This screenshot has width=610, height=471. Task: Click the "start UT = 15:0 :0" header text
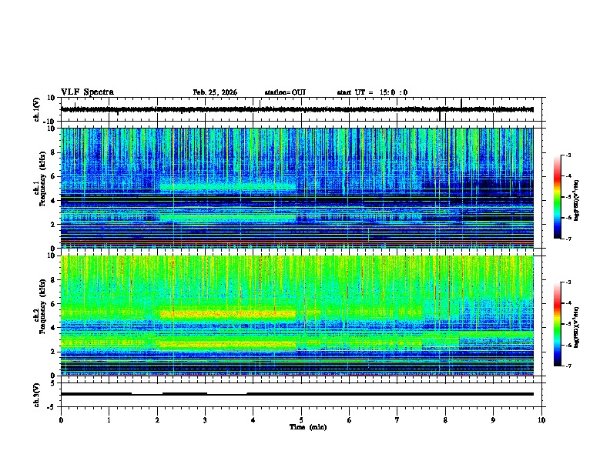pyautogui.click(x=372, y=92)
